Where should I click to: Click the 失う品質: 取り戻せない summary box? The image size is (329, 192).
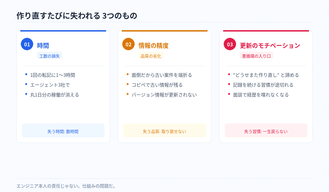point(164,131)
